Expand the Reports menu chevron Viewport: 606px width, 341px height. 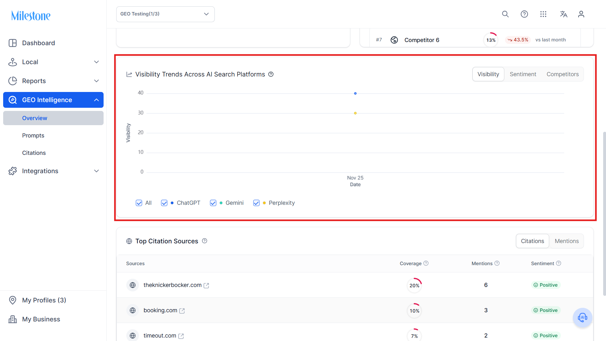coord(97,81)
